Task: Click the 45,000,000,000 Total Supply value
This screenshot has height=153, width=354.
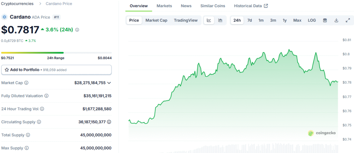Action: coord(96,135)
